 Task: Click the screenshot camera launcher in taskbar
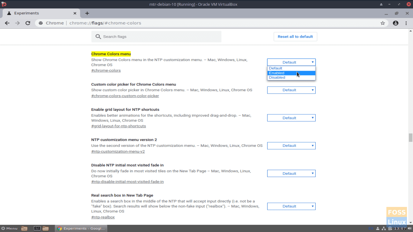24,228
